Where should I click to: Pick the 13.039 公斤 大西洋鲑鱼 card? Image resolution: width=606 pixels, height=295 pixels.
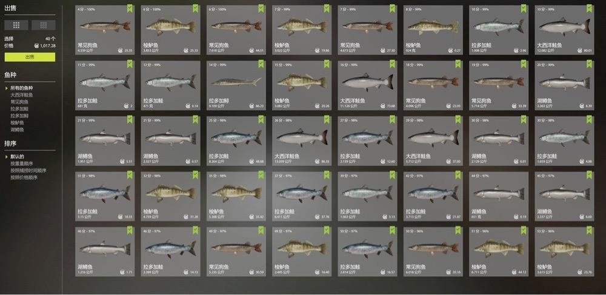(x=302, y=141)
